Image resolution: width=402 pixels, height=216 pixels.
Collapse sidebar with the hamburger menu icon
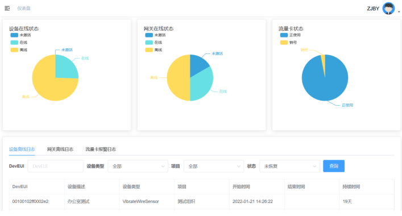7,9
